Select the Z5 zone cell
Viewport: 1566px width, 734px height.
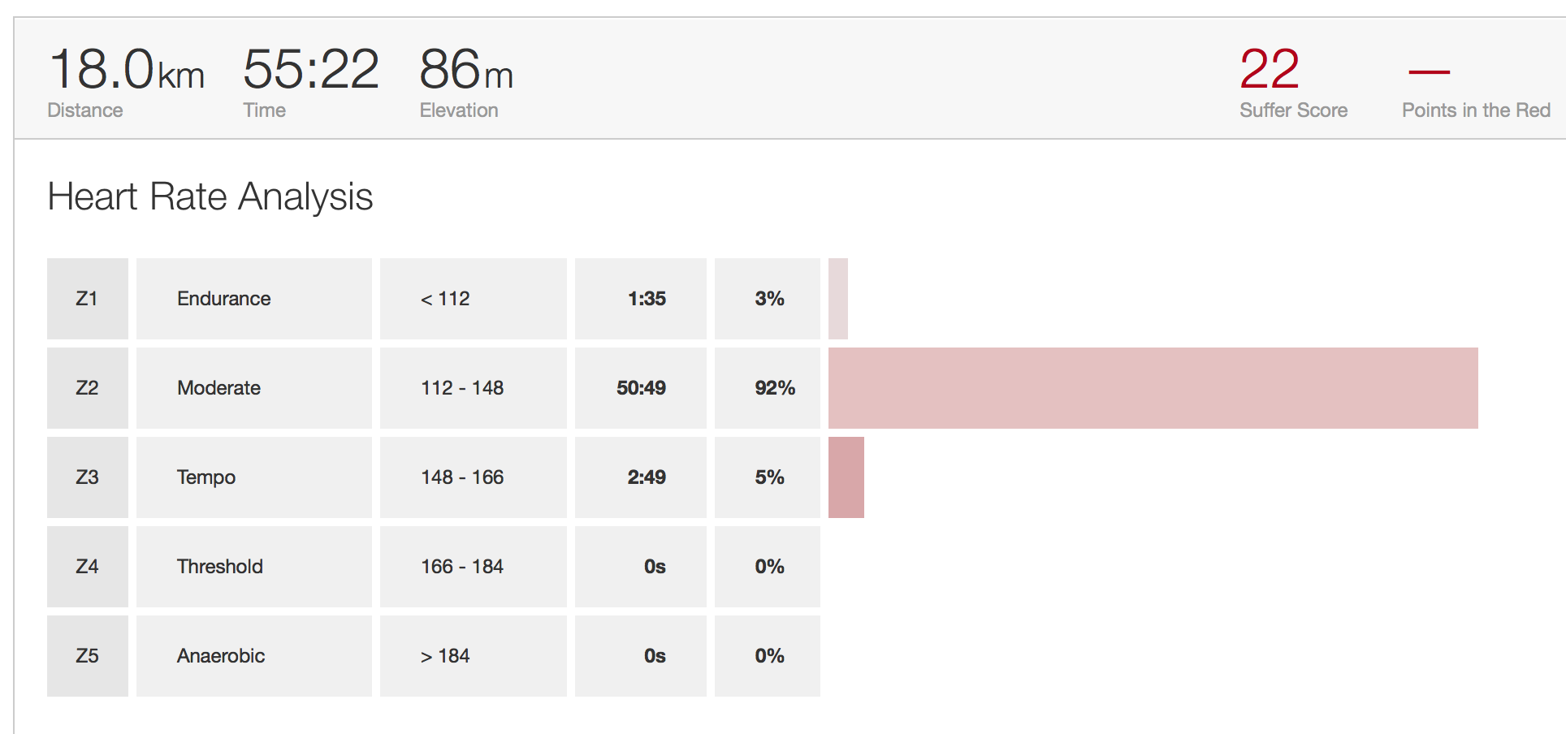point(87,656)
